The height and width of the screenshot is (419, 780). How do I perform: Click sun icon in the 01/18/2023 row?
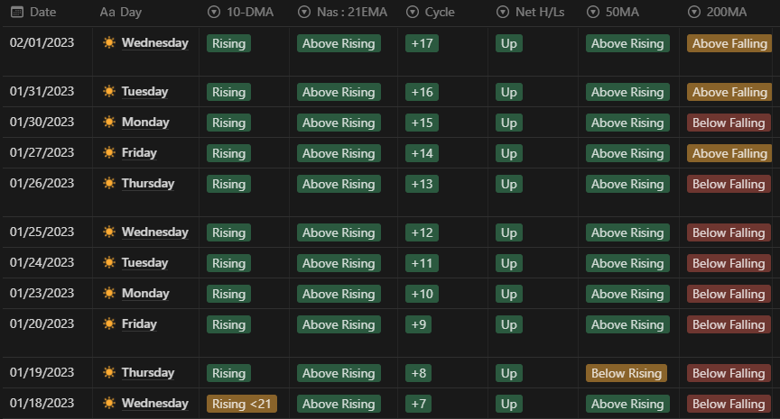pos(109,403)
